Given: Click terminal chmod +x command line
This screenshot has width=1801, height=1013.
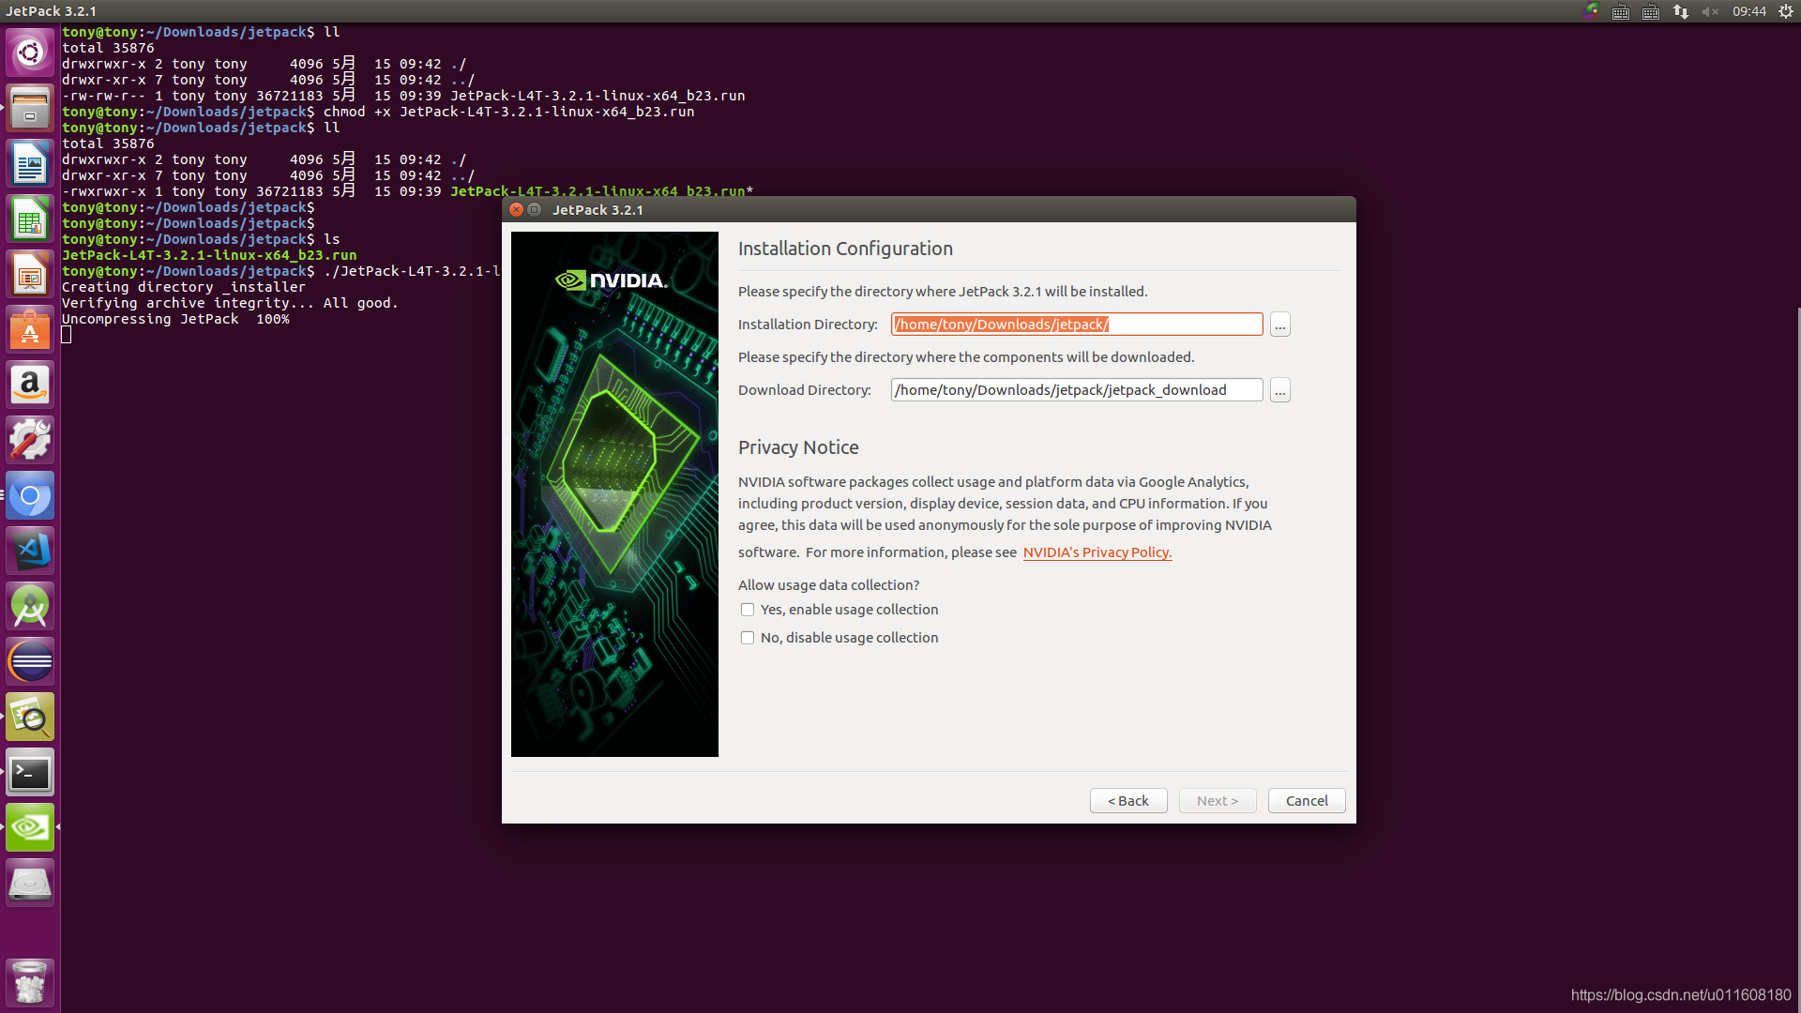Looking at the screenshot, I should point(378,112).
